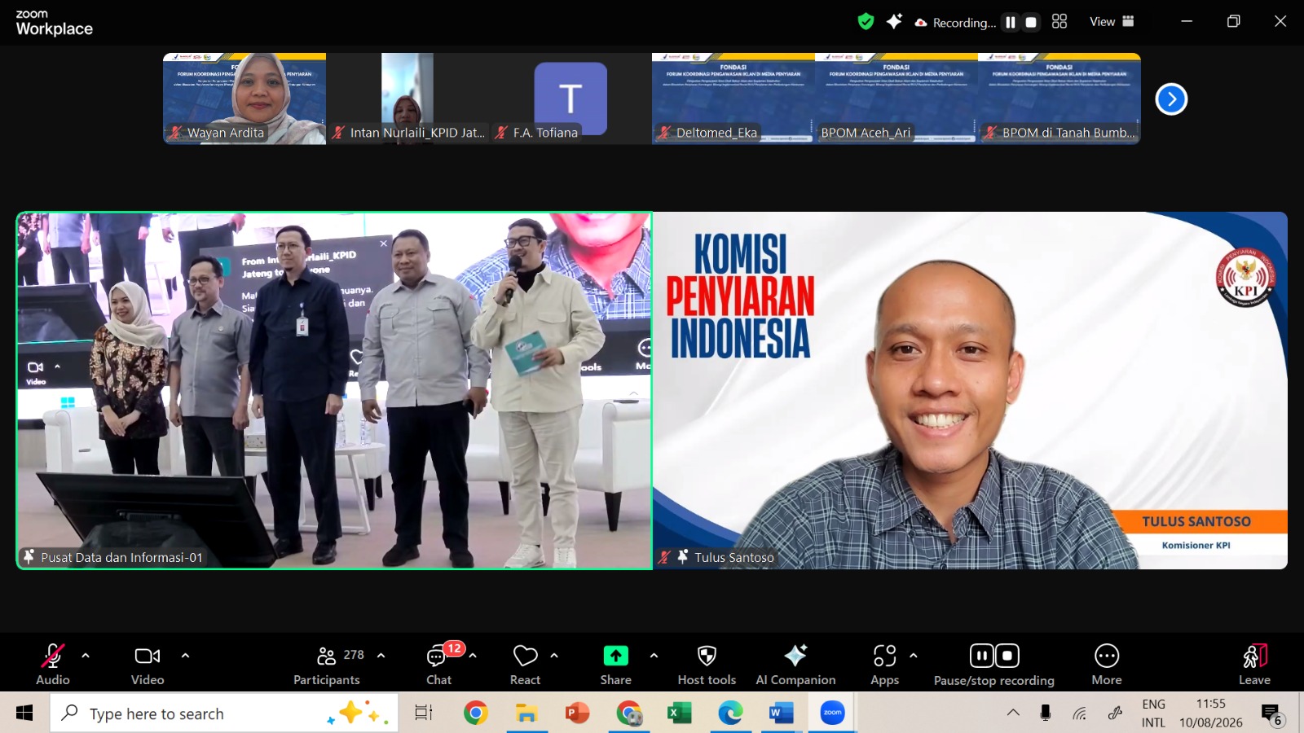
Task: Open the Participants panel
Action: point(327,664)
